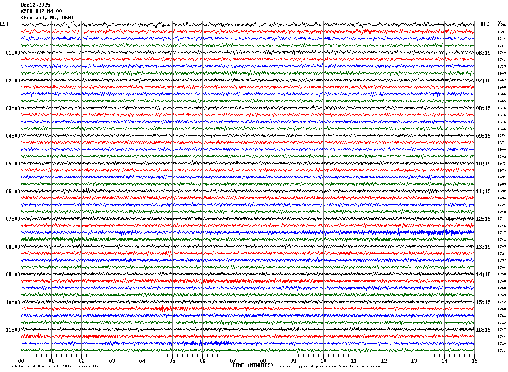508x372 pixels.
Task: Select the DC offset value 1758
Action: coord(502,274)
